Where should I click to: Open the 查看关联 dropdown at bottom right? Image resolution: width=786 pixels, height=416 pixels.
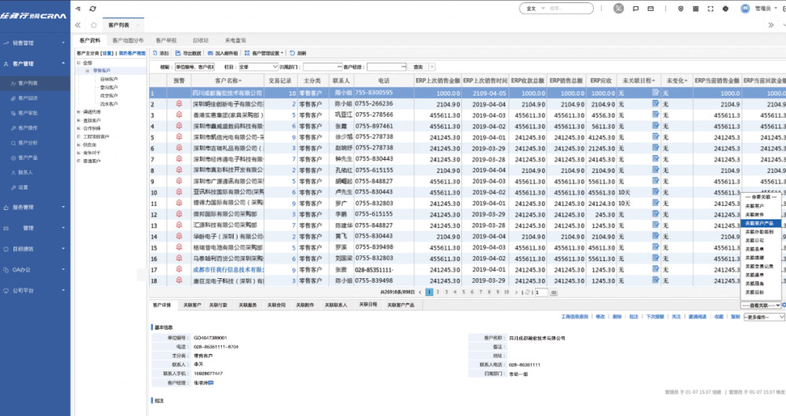click(760, 305)
